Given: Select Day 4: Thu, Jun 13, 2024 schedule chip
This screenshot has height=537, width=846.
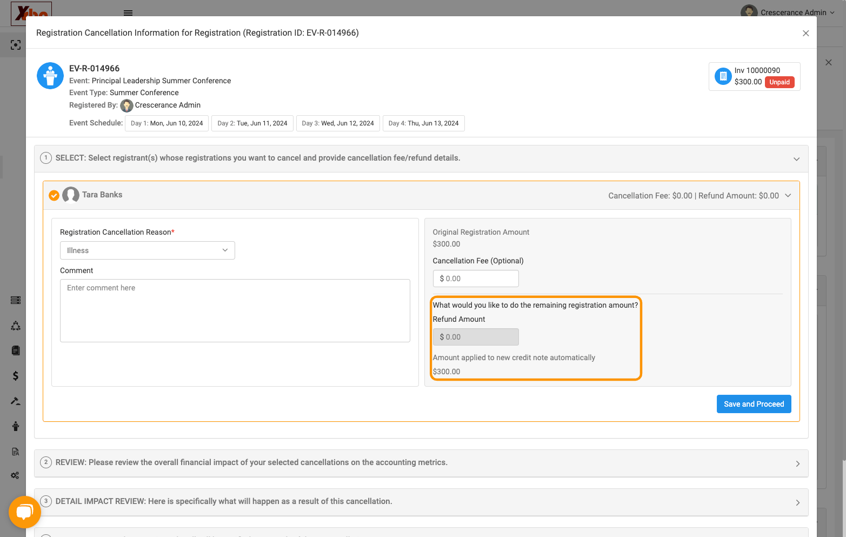Looking at the screenshot, I should [x=423, y=123].
